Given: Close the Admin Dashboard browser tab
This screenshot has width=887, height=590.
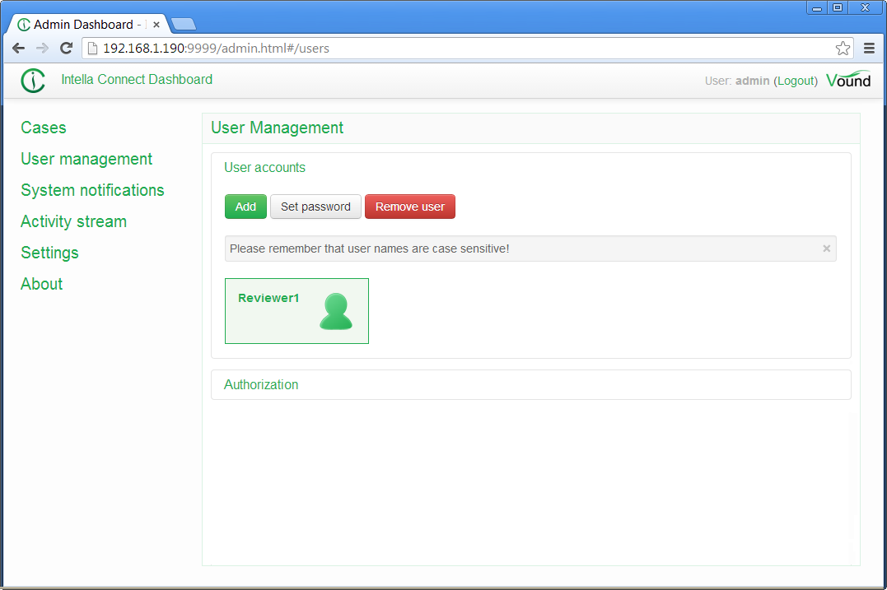Looking at the screenshot, I should coord(156,25).
